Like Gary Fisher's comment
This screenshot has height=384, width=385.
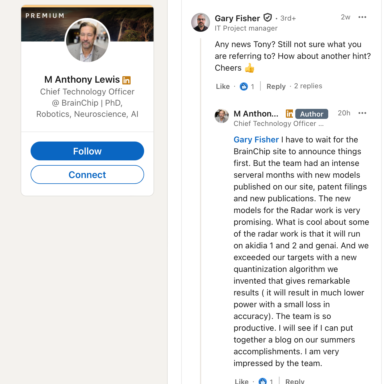[x=223, y=87]
